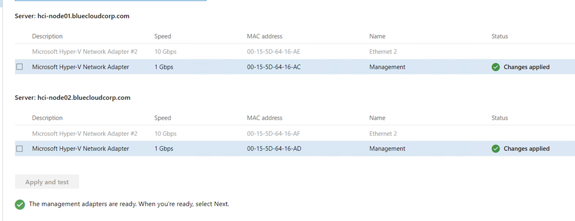Check the Management adapter box for hci-node01
The width and height of the screenshot is (575, 221).
[x=19, y=67]
